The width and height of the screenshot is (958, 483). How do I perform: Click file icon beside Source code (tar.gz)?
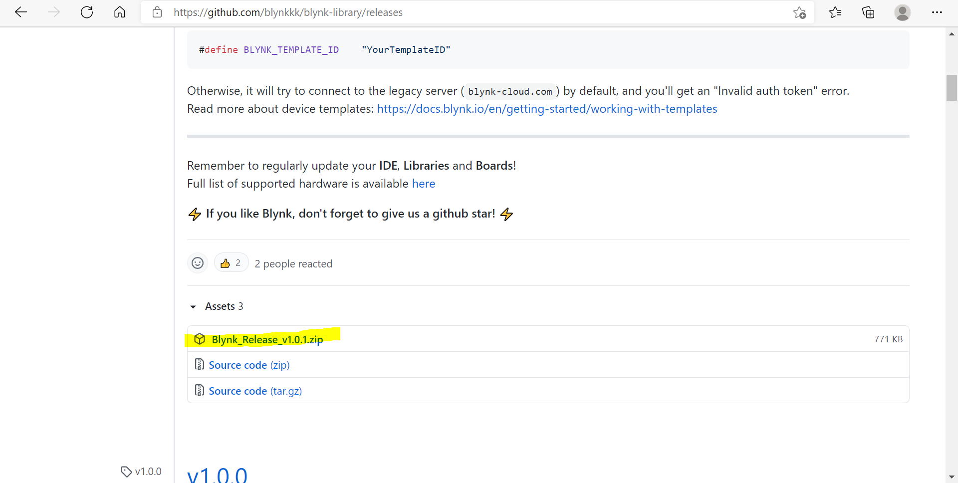(199, 391)
